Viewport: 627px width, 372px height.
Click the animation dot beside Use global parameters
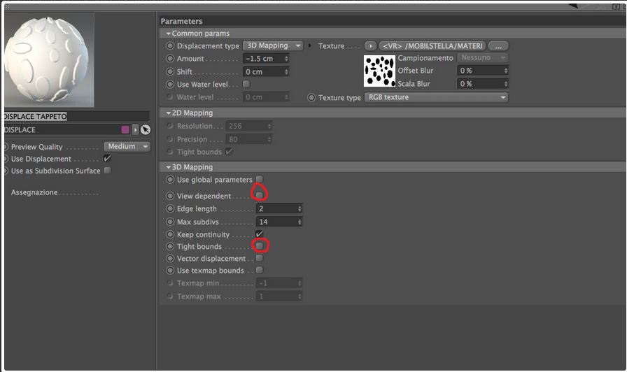[170, 180]
